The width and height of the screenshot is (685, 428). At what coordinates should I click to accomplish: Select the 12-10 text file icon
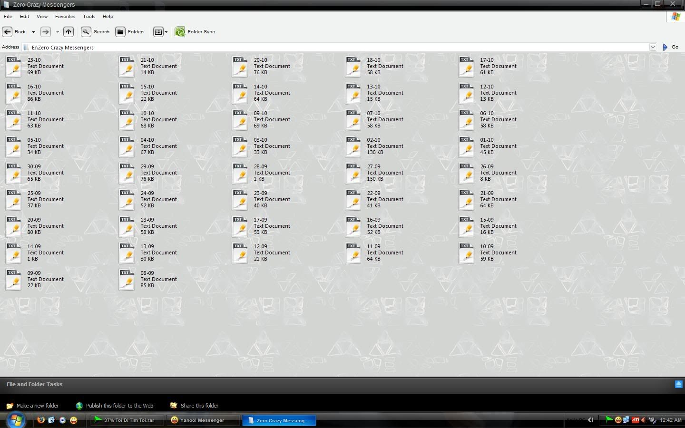(466, 93)
